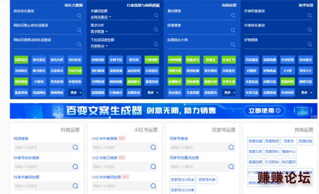
Task: Open 知识星球 under 其他运营
Action: tap(289, 162)
